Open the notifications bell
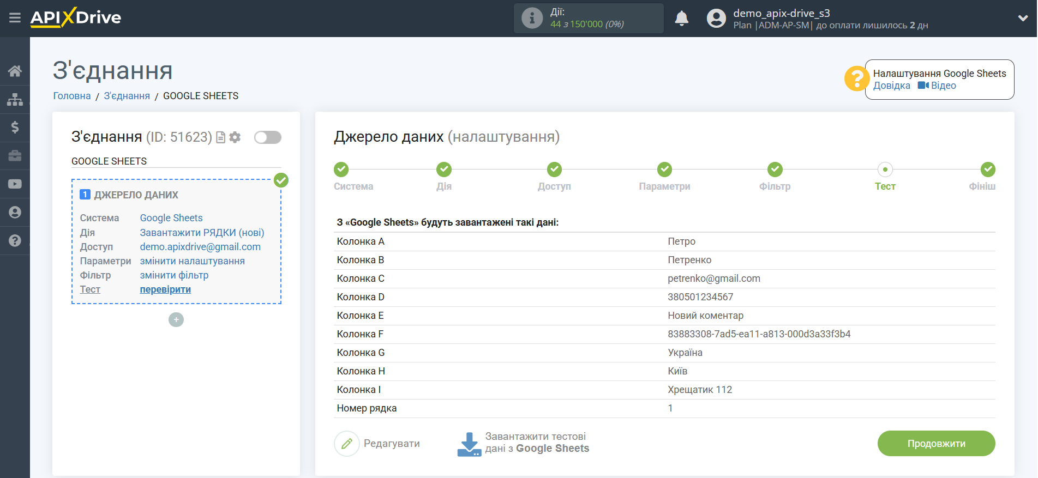The image size is (1038, 478). tap(681, 19)
